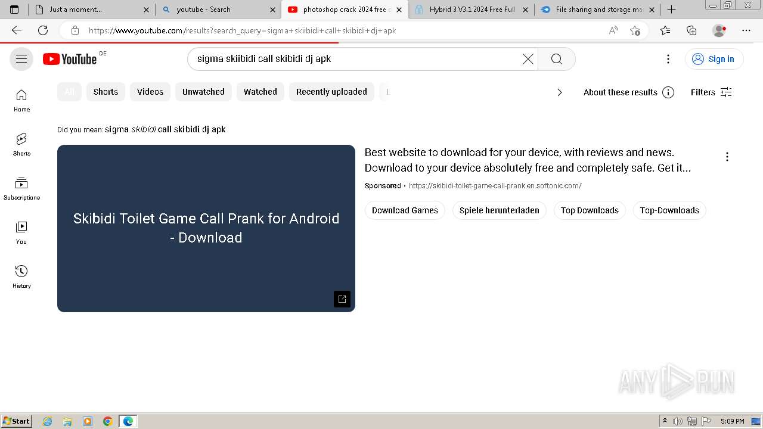Select the Videos filter chip
This screenshot has width=763, height=429.
click(150, 92)
